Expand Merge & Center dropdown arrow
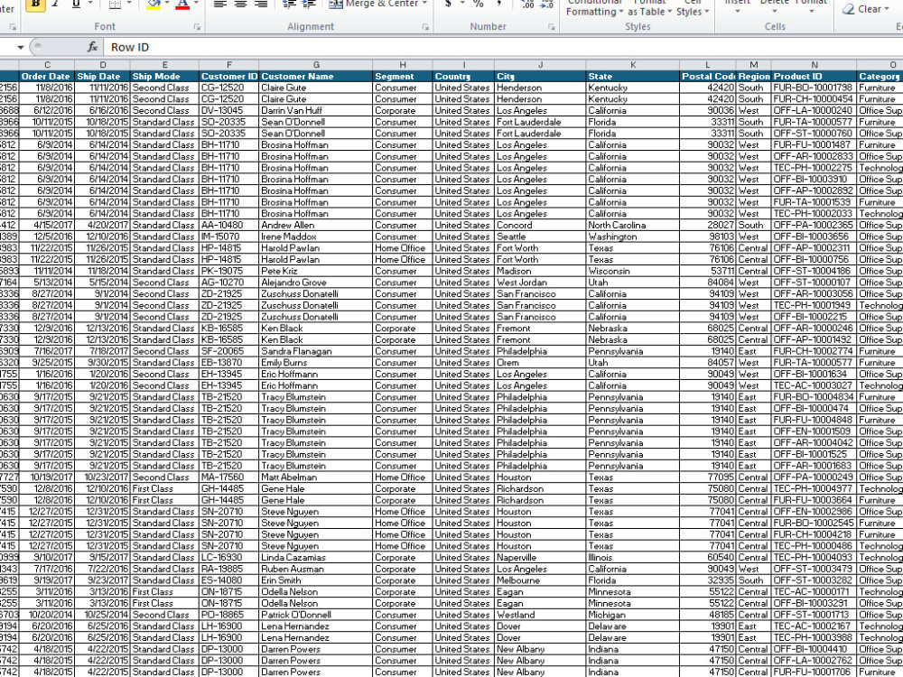Viewport: 903px width, 677px height. (425, 4)
